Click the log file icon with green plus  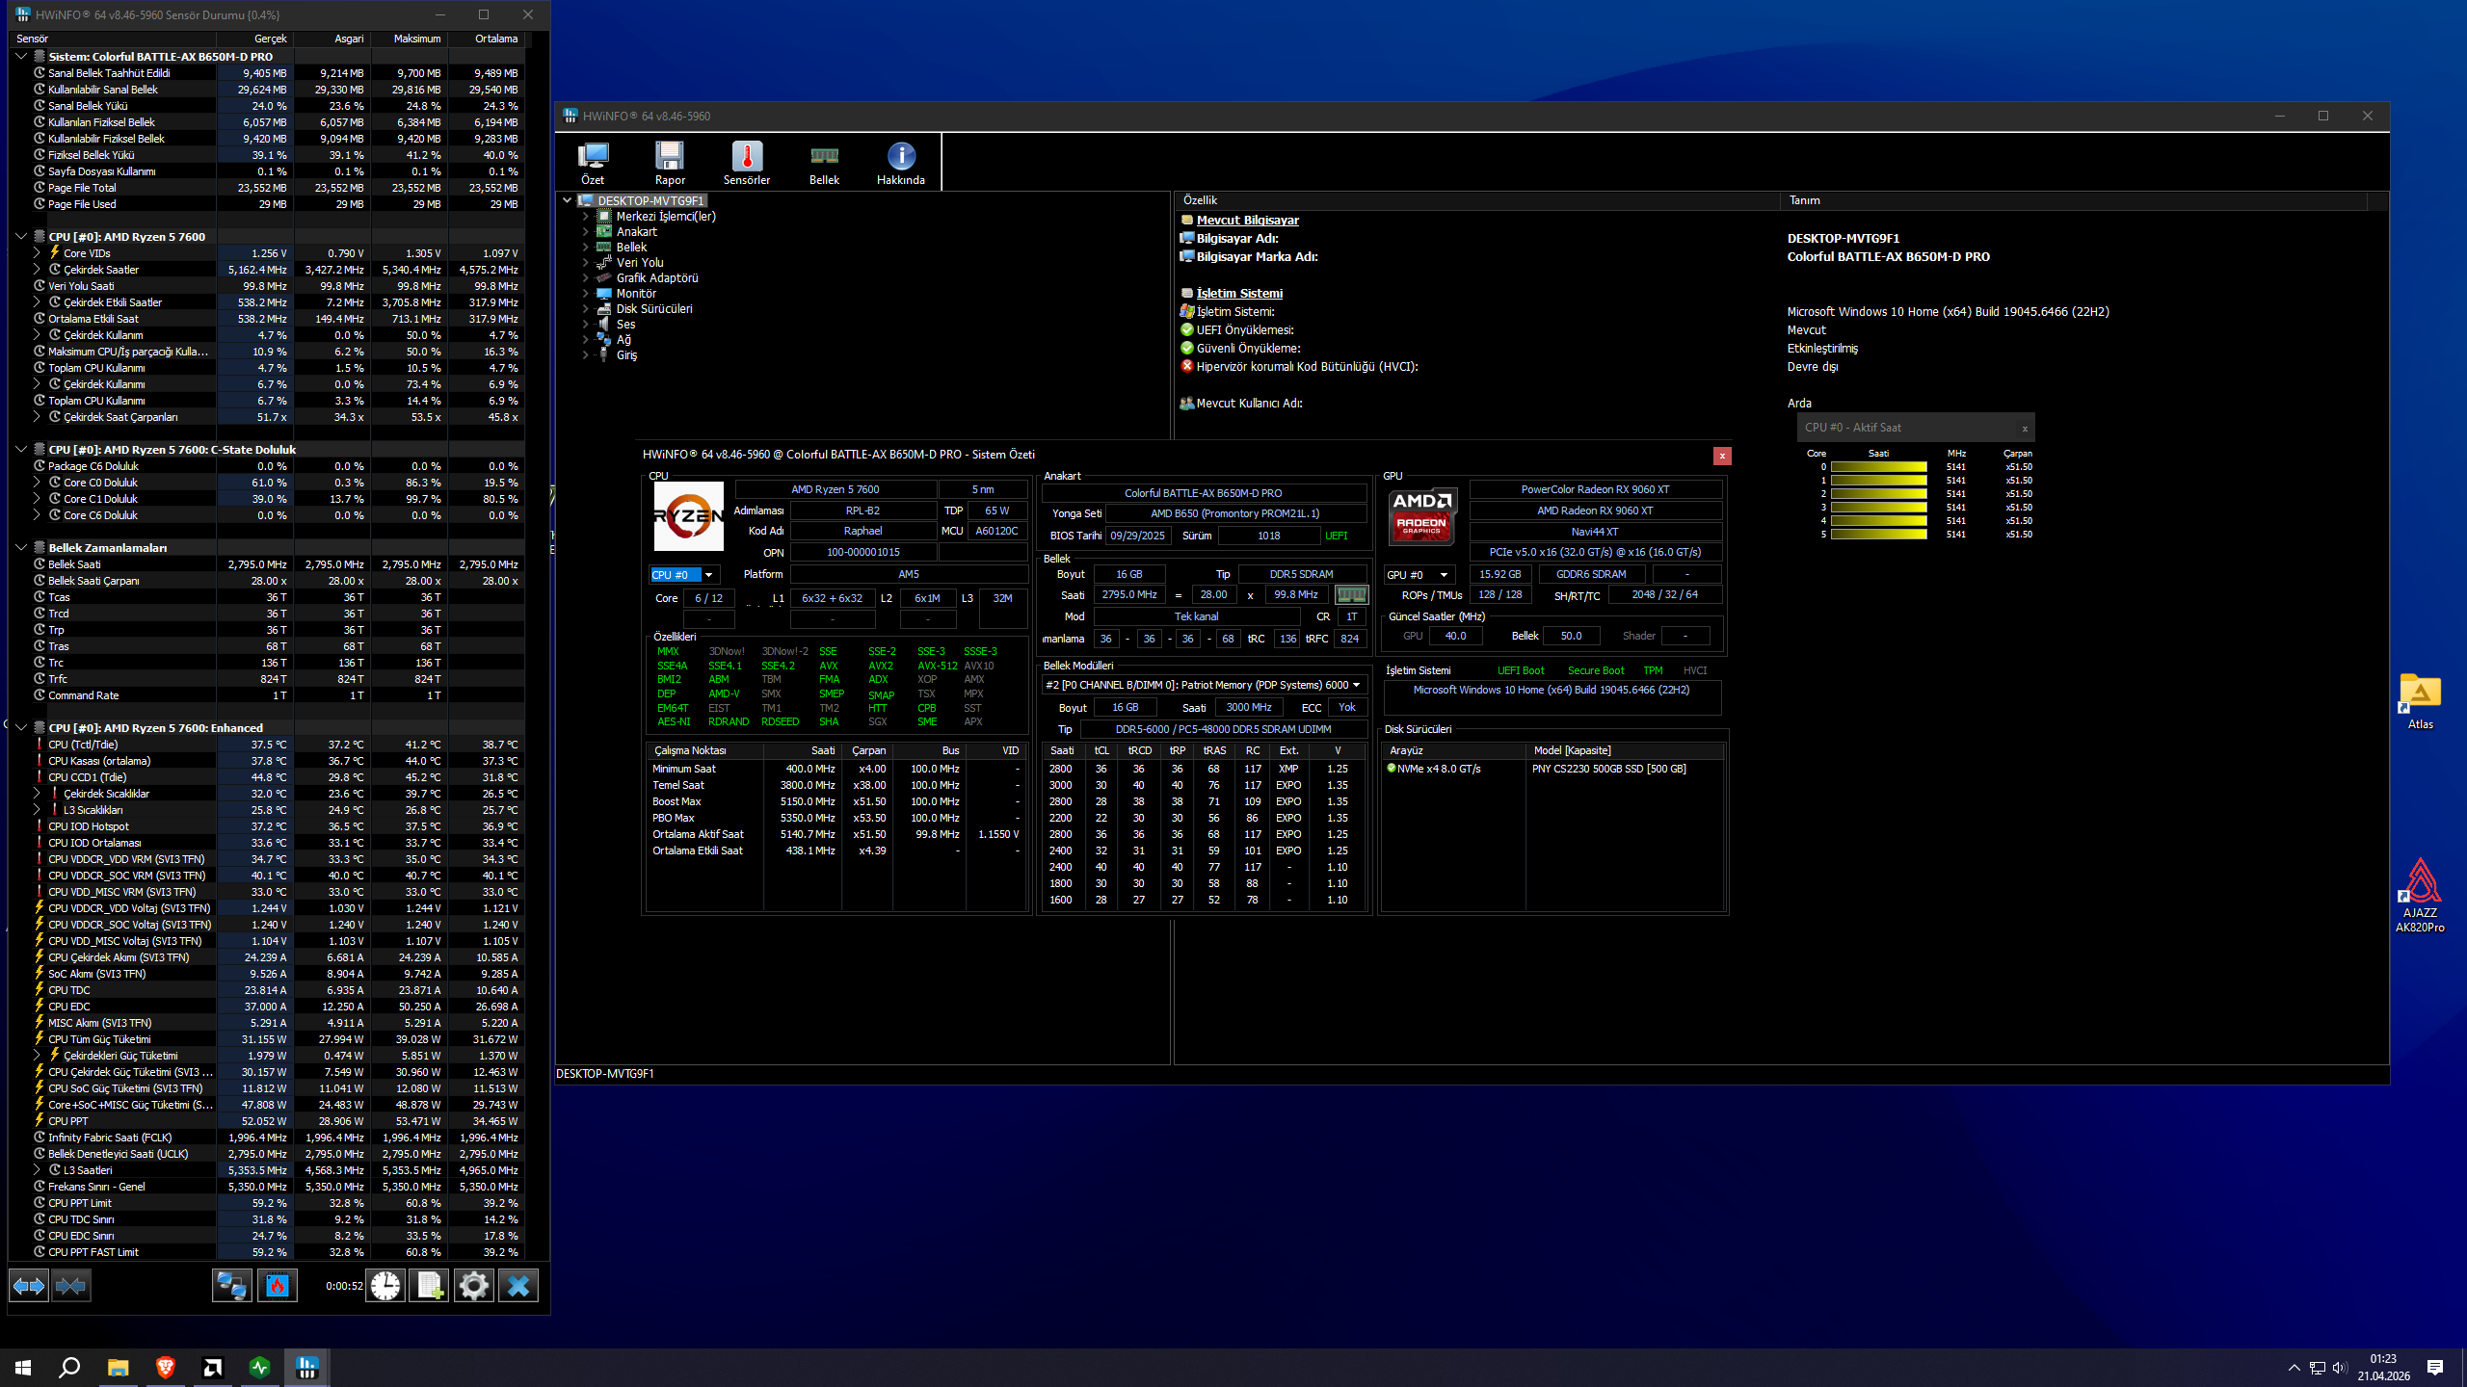pos(429,1285)
